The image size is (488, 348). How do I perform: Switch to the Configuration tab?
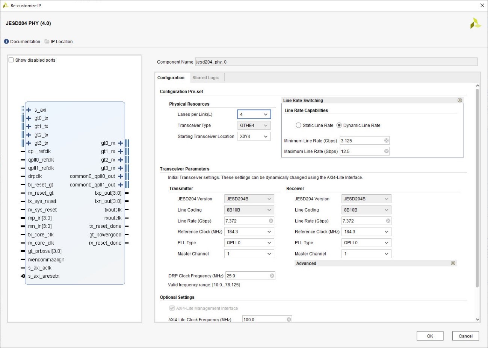[x=171, y=78]
